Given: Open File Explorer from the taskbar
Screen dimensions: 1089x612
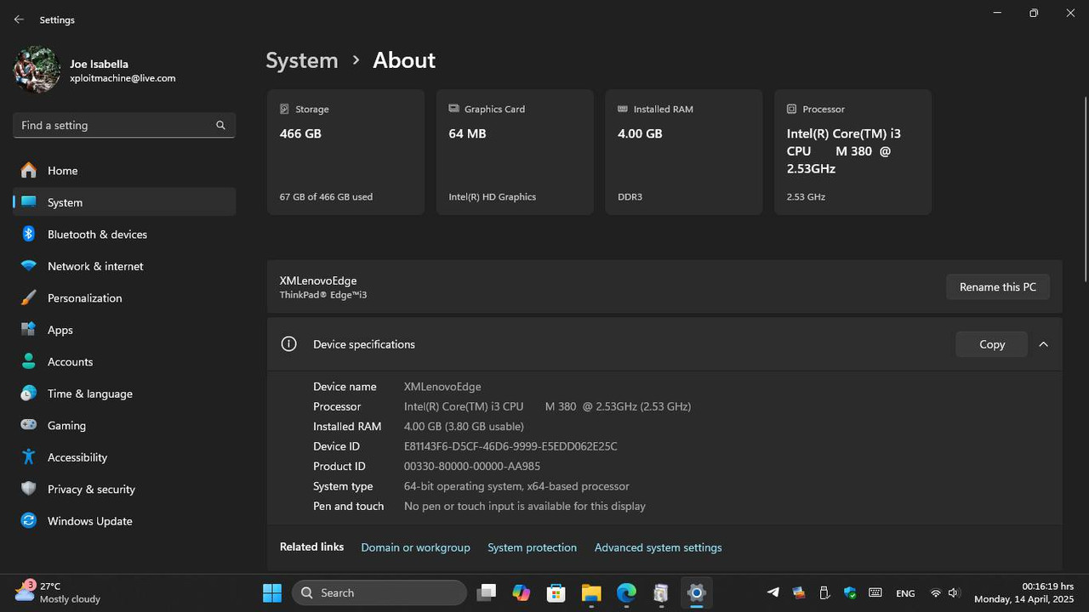Looking at the screenshot, I should 590,592.
